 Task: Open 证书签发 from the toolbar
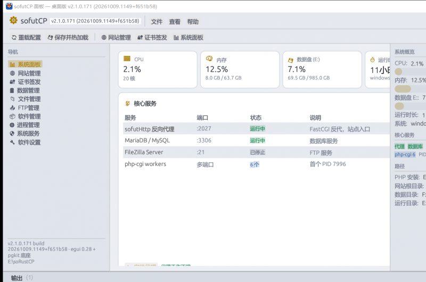152,37
